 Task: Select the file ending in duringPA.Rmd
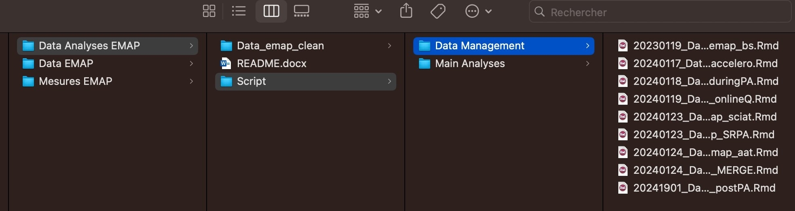point(706,81)
